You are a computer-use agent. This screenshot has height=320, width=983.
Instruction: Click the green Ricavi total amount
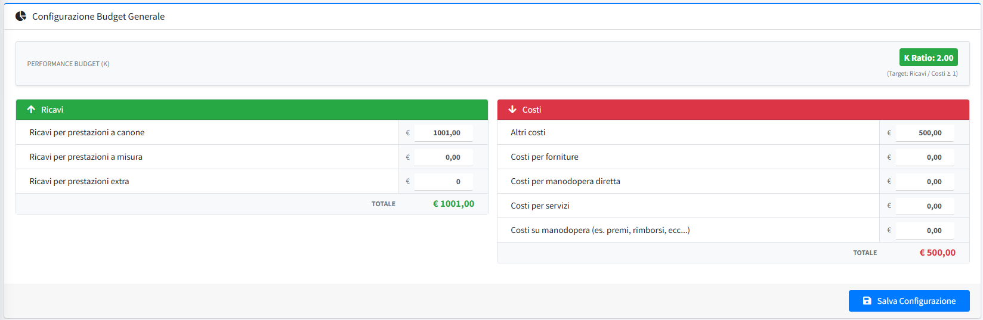point(453,204)
